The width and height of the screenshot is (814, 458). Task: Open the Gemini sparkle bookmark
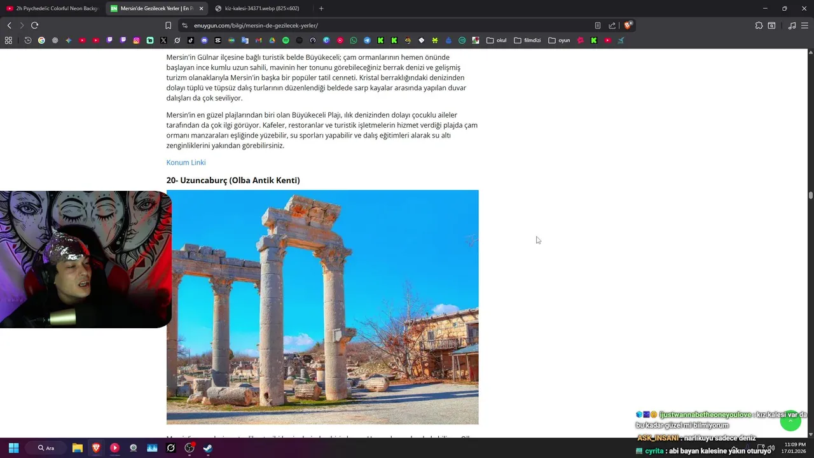point(69,40)
